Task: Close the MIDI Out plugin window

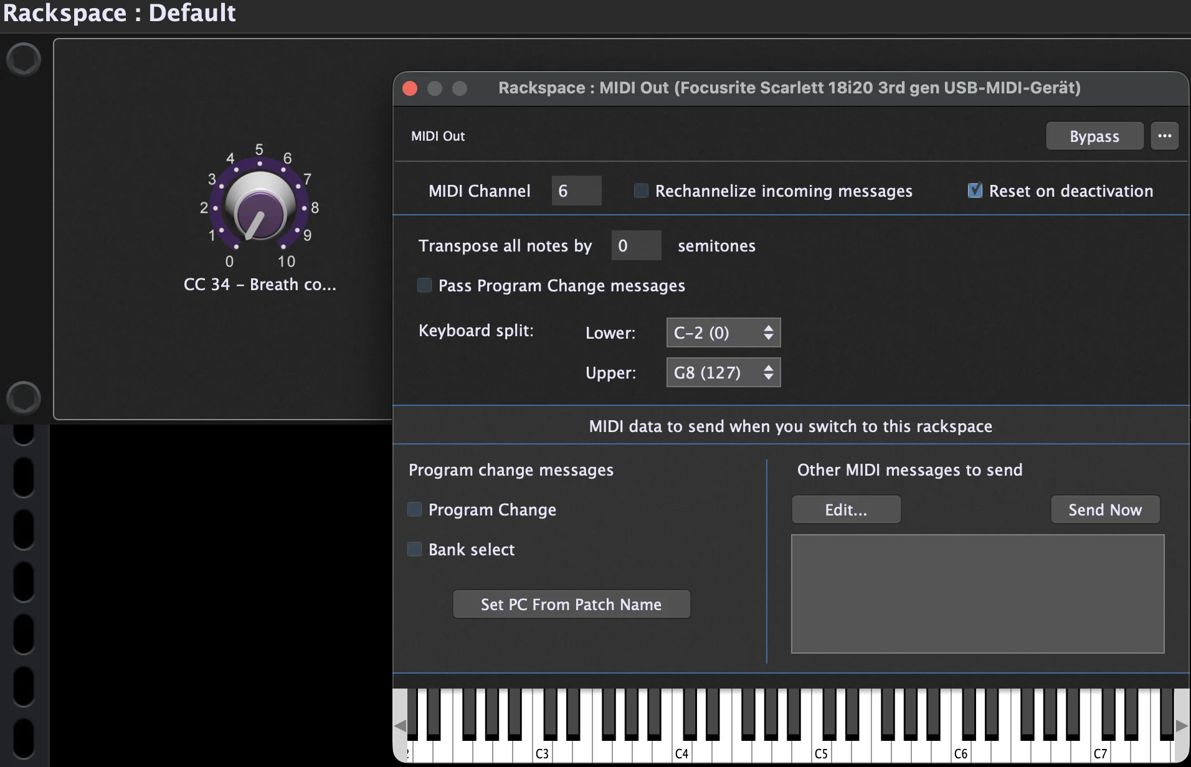Action: tap(410, 88)
